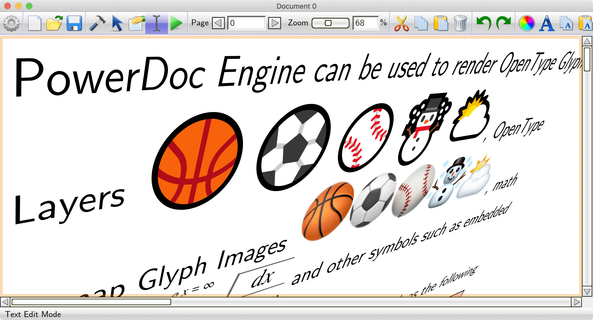593x320 pixels.
Task: Create a new blank document
Action: pyautogui.click(x=35, y=23)
